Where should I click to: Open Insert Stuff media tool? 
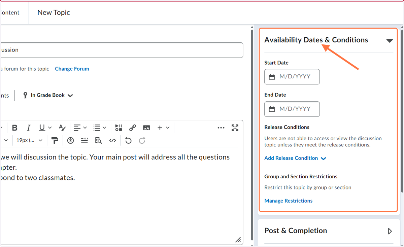click(x=119, y=128)
